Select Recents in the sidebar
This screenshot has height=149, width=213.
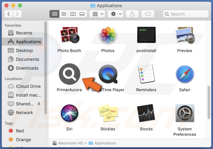22,33
